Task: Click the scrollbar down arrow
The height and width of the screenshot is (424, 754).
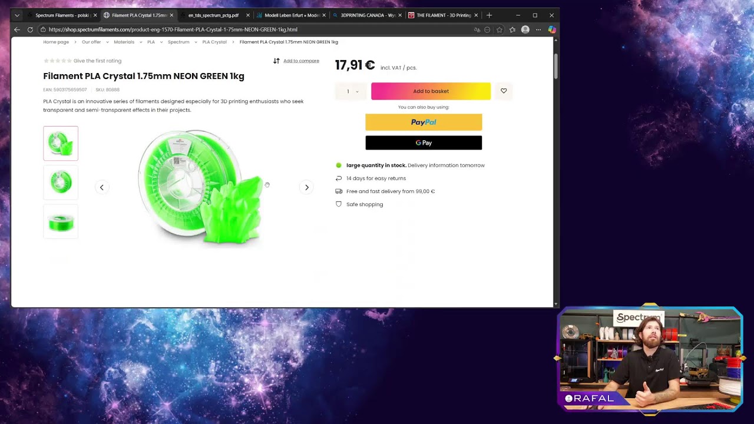Action: click(x=556, y=304)
